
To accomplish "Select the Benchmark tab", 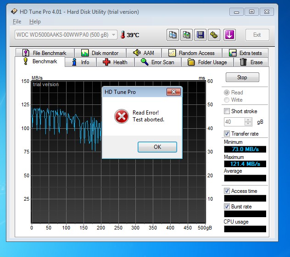I will [40, 61].
